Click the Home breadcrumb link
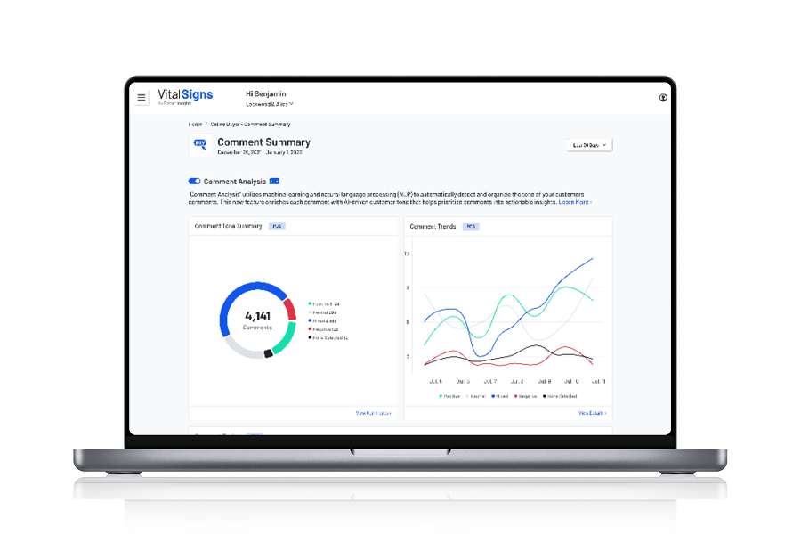The width and height of the screenshot is (801, 534). [x=194, y=125]
